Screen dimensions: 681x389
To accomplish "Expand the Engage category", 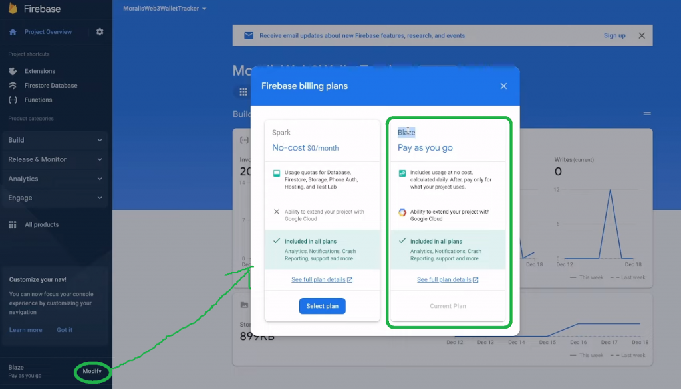I will [55, 198].
